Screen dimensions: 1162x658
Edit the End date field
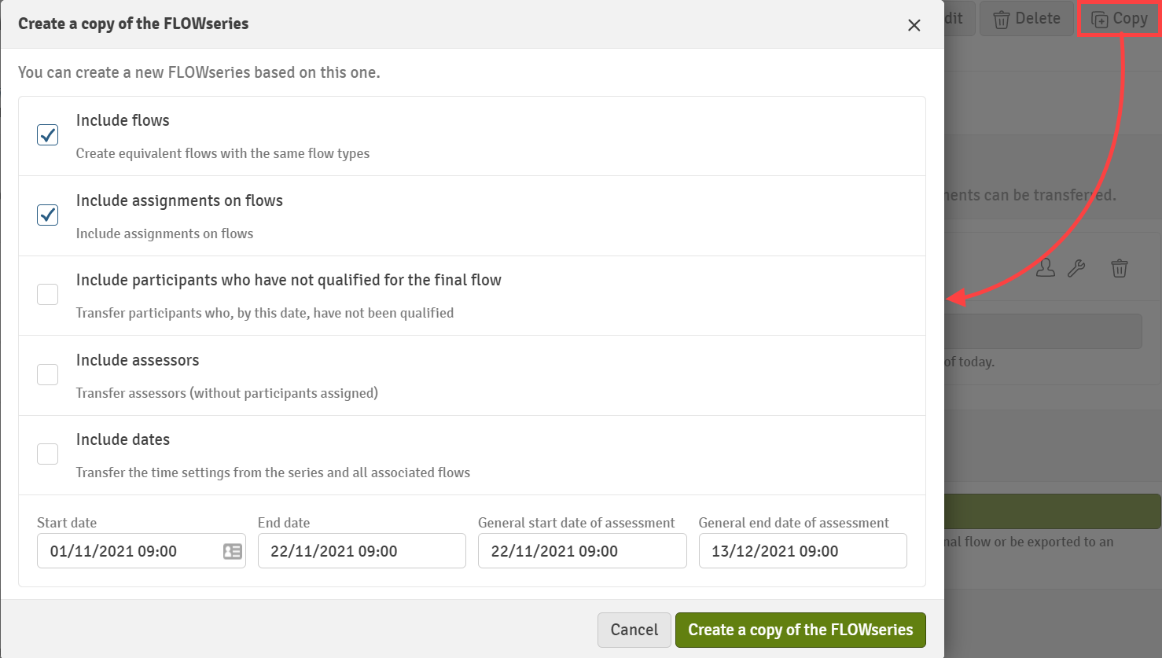pos(362,550)
